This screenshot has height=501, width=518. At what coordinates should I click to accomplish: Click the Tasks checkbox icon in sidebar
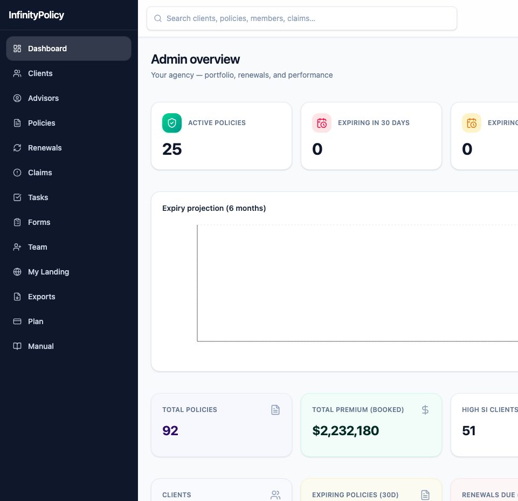click(17, 197)
